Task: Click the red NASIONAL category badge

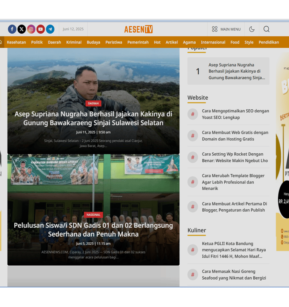Action: click(x=93, y=215)
